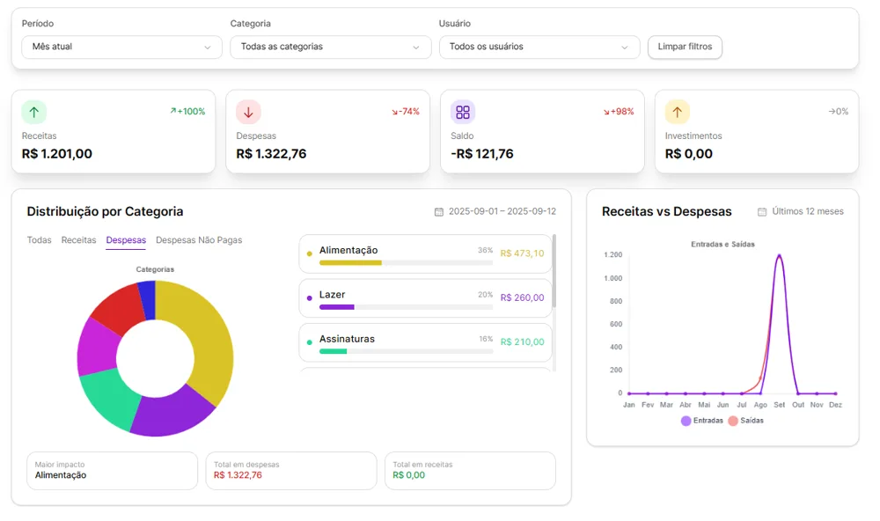Click the red down-arrow Despesas icon

(x=249, y=112)
